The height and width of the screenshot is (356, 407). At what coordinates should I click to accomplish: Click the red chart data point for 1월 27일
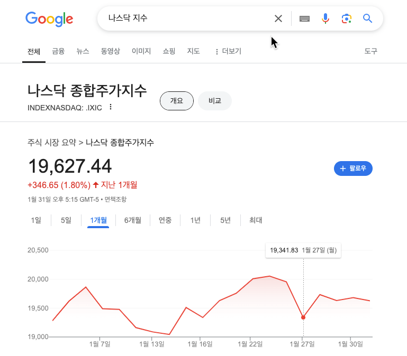coord(303,317)
